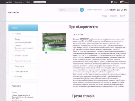Expand the Інше navigation dropdown
135x101 pixels.
pyautogui.click(x=123, y=16)
